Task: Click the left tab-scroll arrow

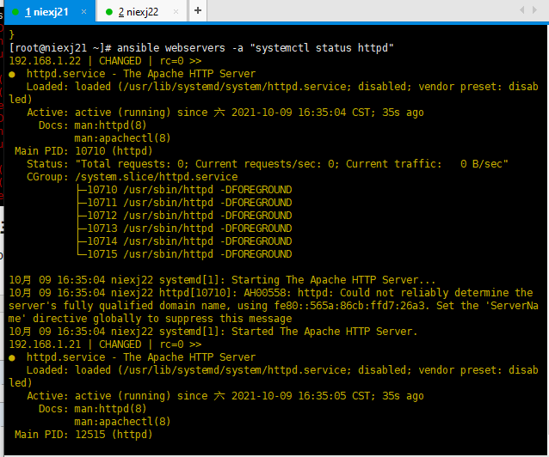Action: (x=521, y=9)
